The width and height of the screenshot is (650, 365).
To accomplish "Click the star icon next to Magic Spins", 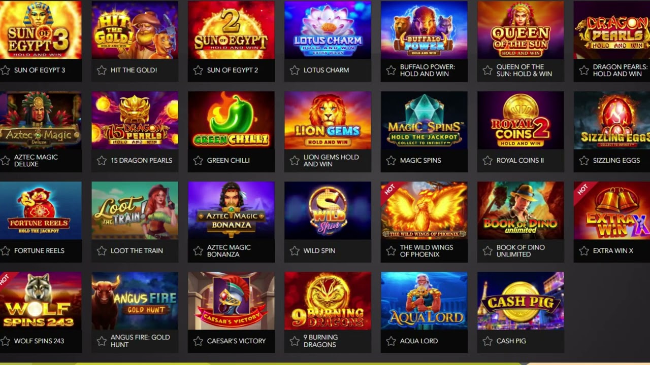I will coord(391,161).
